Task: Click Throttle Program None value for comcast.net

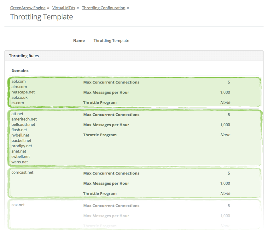Action: (x=225, y=194)
